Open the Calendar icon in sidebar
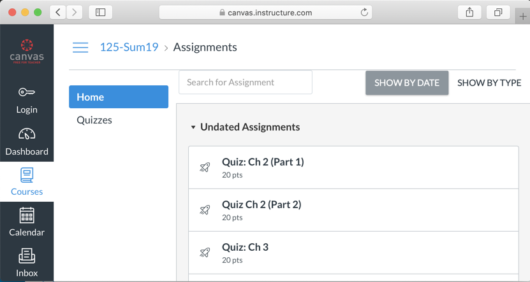The width and height of the screenshot is (530, 282). (x=27, y=216)
